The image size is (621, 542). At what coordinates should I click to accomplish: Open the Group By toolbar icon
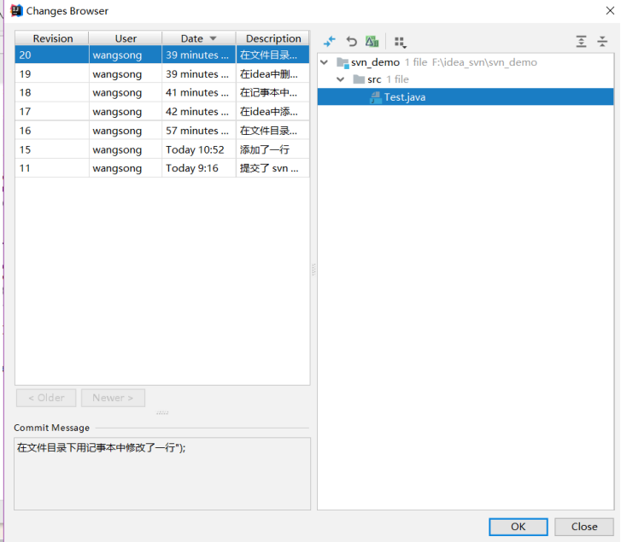[401, 42]
